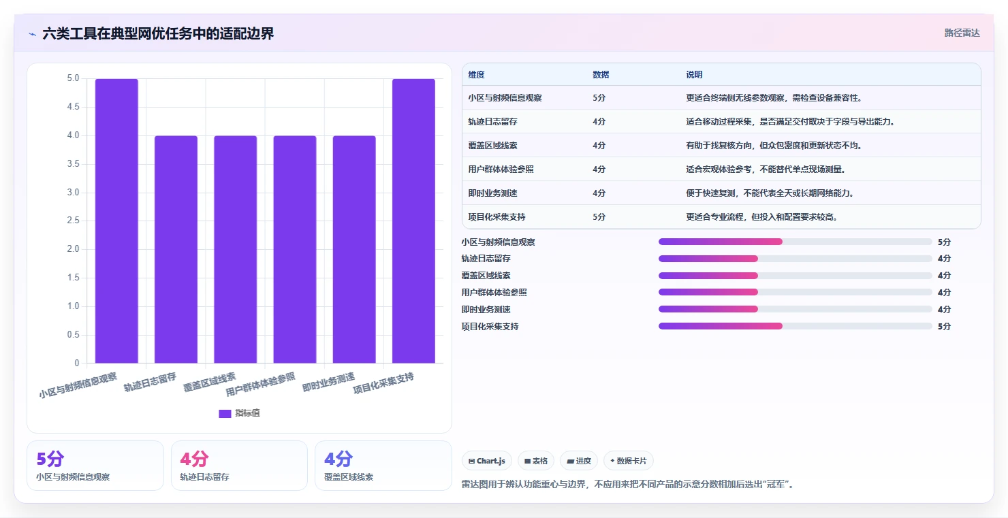Click the 路径雷达 label in the header

962,33
